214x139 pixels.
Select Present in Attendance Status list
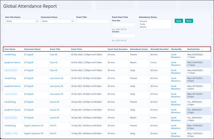144,21
